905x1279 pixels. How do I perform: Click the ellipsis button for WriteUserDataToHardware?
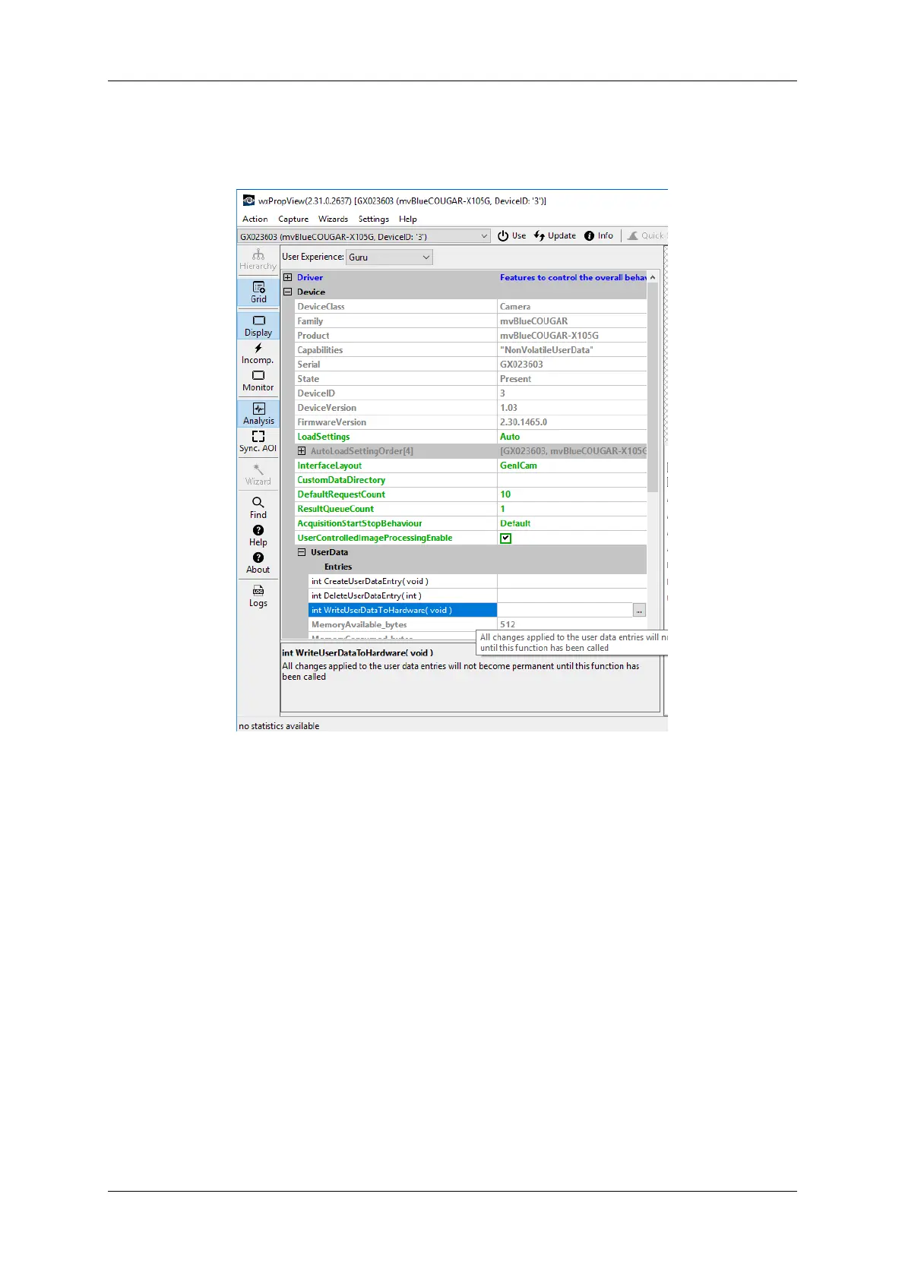(x=639, y=611)
